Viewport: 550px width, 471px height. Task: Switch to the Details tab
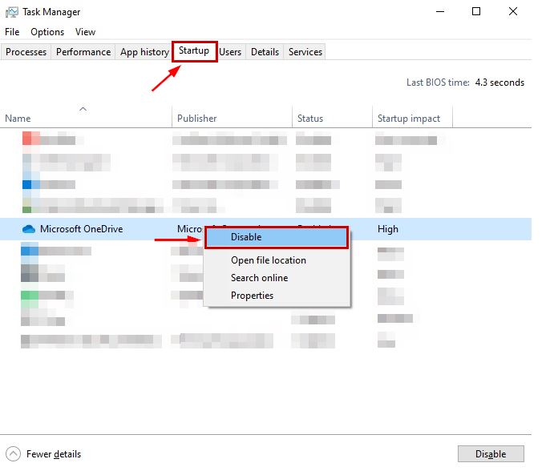coord(265,52)
